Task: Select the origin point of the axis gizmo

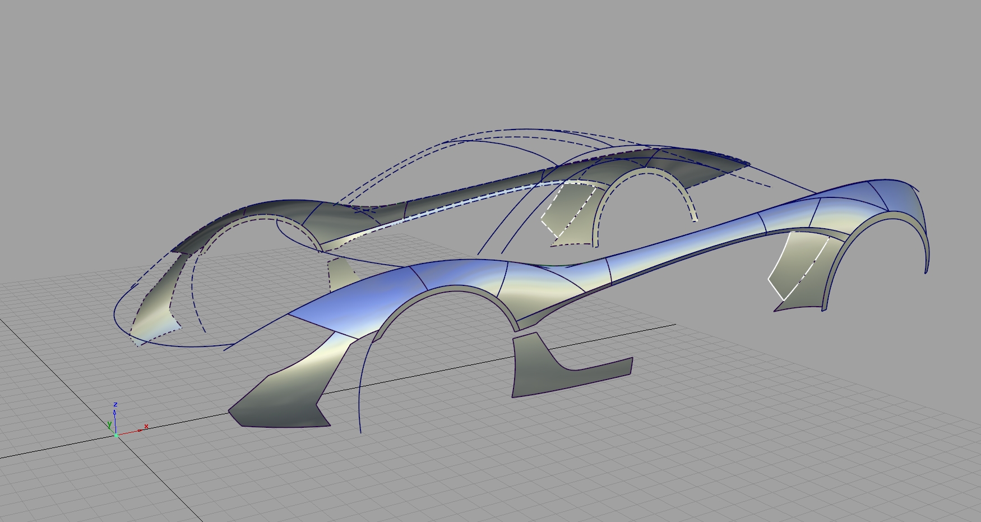Action: pos(116,436)
